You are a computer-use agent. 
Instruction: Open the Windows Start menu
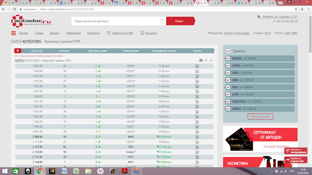pyautogui.click(x=5, y=171)
